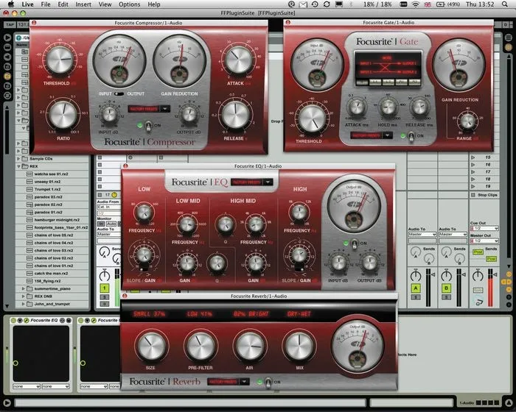Click the Reverb Mix knob
Viewport: 516px width, 412px height.
click(299, 347)
